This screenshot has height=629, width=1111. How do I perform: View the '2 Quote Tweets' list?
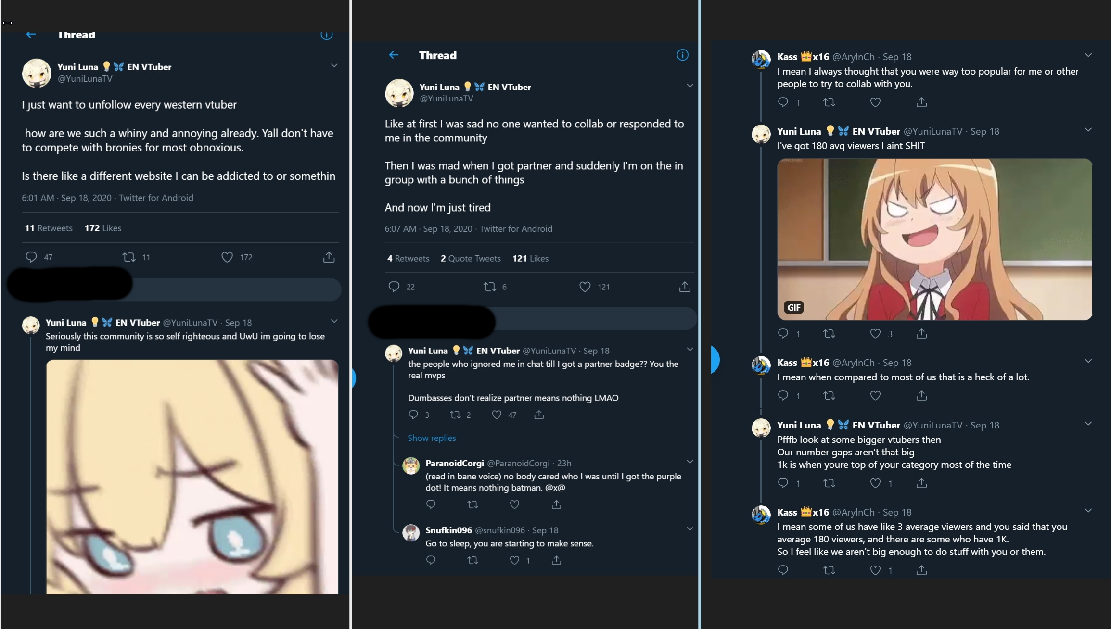pos(471,258)
